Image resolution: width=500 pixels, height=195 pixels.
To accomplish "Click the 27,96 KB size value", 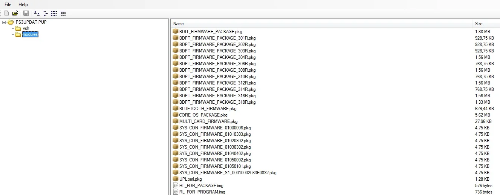I will click(x=483, y=121).
